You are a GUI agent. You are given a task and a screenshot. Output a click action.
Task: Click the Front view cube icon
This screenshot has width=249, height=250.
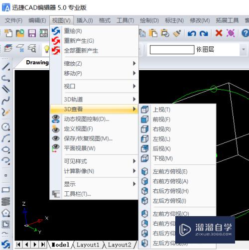point(144,120)
